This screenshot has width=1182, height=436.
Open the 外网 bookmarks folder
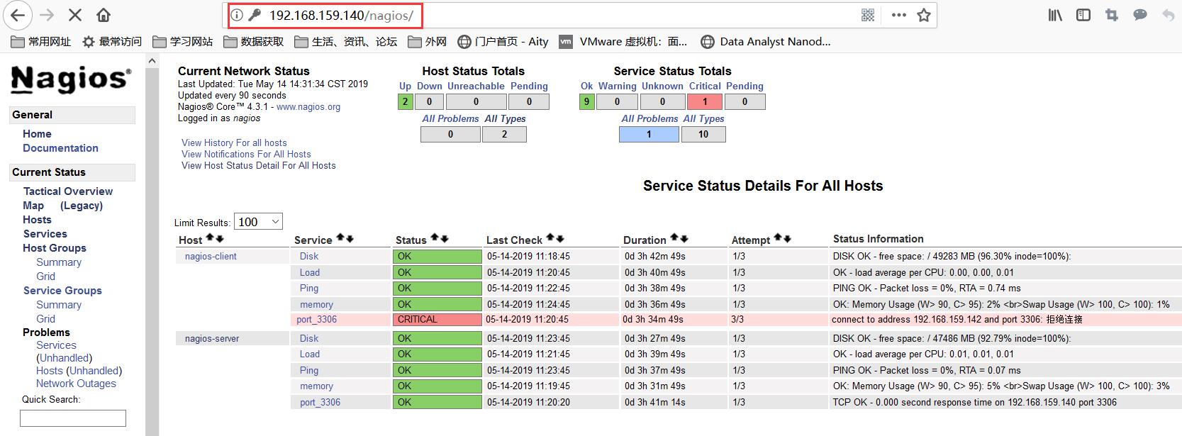pyautogui.click(x=428, y=42)
